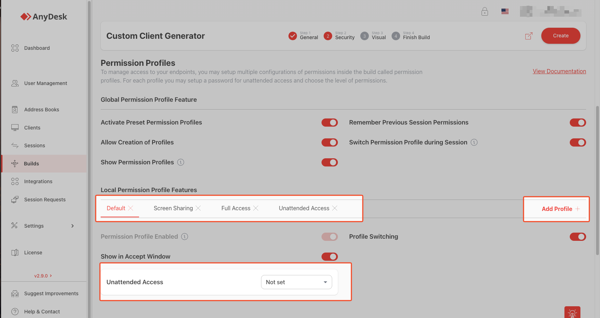Toggle Allow Creation of Profiles
The height and width of the screenshot is (318, 600).
coord(330,143)
